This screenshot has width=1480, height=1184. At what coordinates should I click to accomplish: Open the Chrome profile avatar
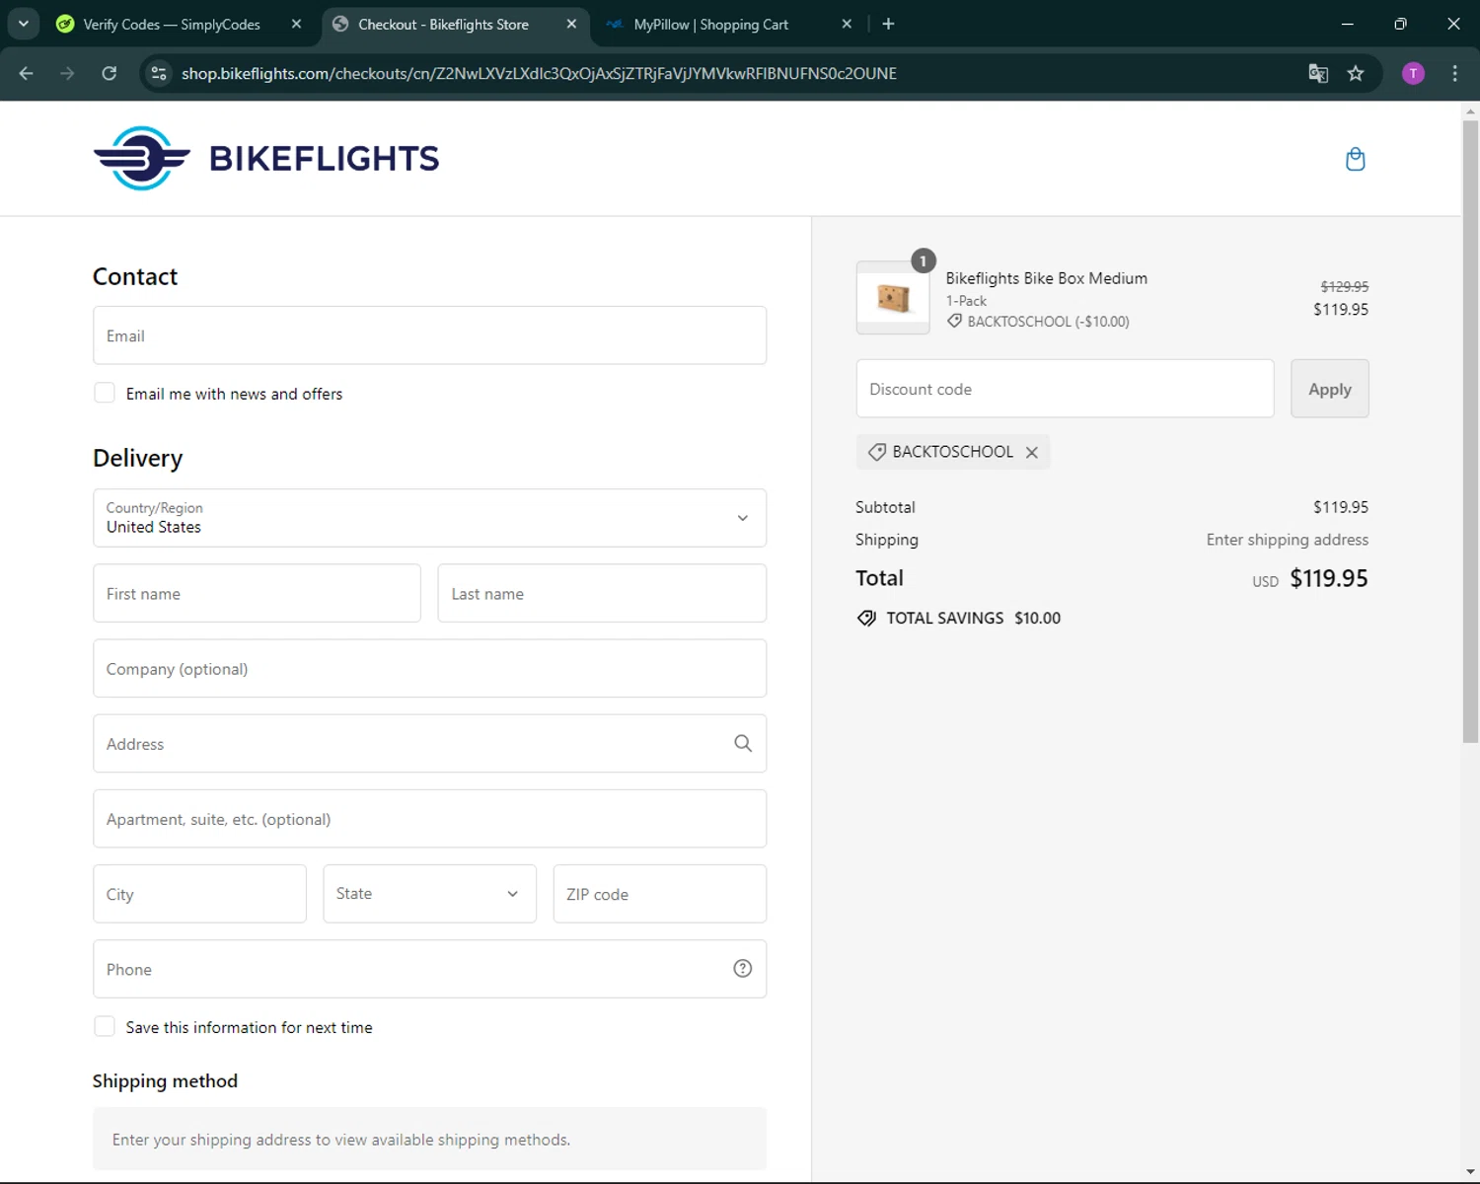[1413, 73]
